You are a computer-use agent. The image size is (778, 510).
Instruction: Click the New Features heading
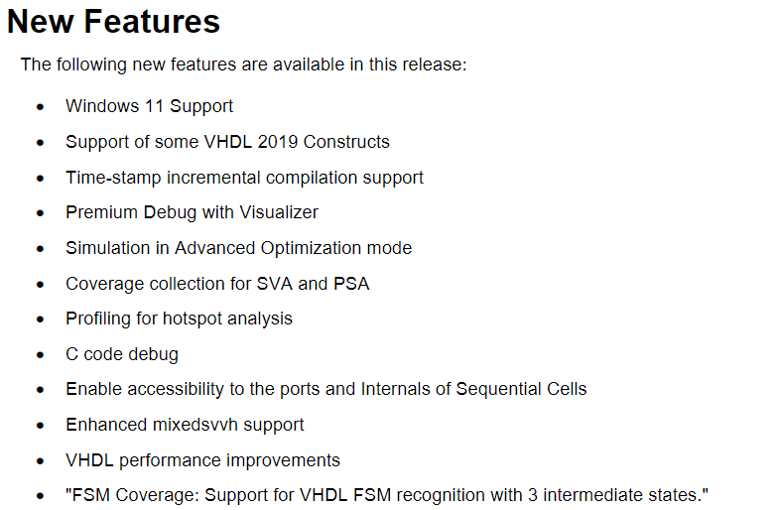coord(113,22)
